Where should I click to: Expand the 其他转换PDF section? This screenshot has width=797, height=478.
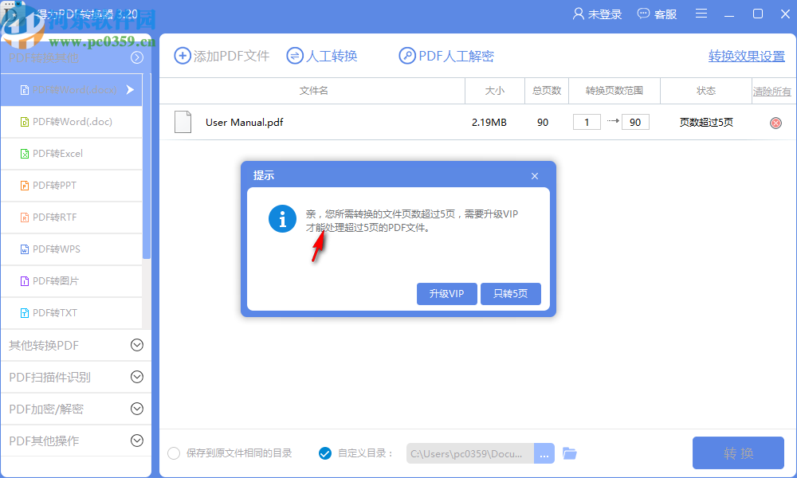click(76, 345)
